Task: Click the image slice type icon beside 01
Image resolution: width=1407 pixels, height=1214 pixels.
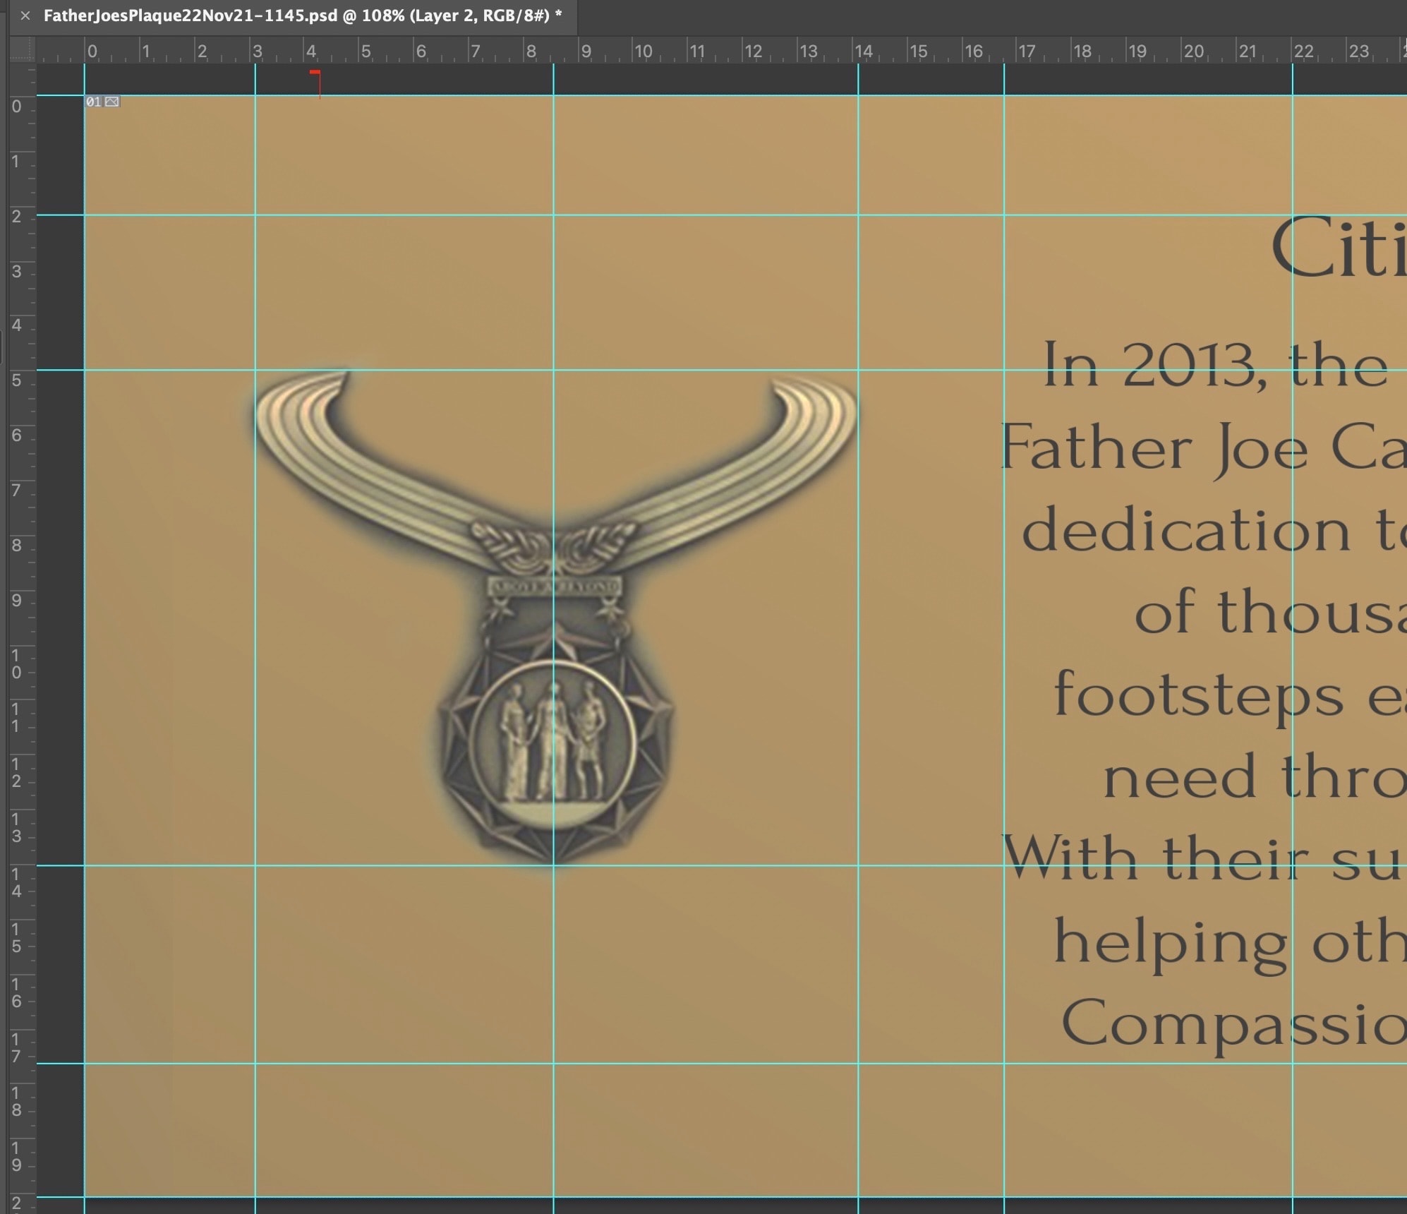Action: [112, 102]
